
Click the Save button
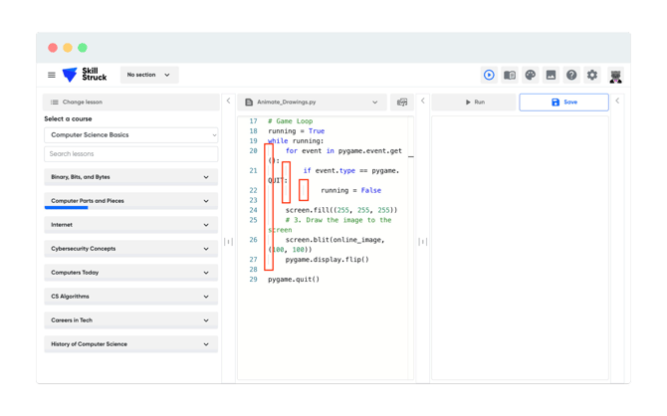[x=564, y=103]
